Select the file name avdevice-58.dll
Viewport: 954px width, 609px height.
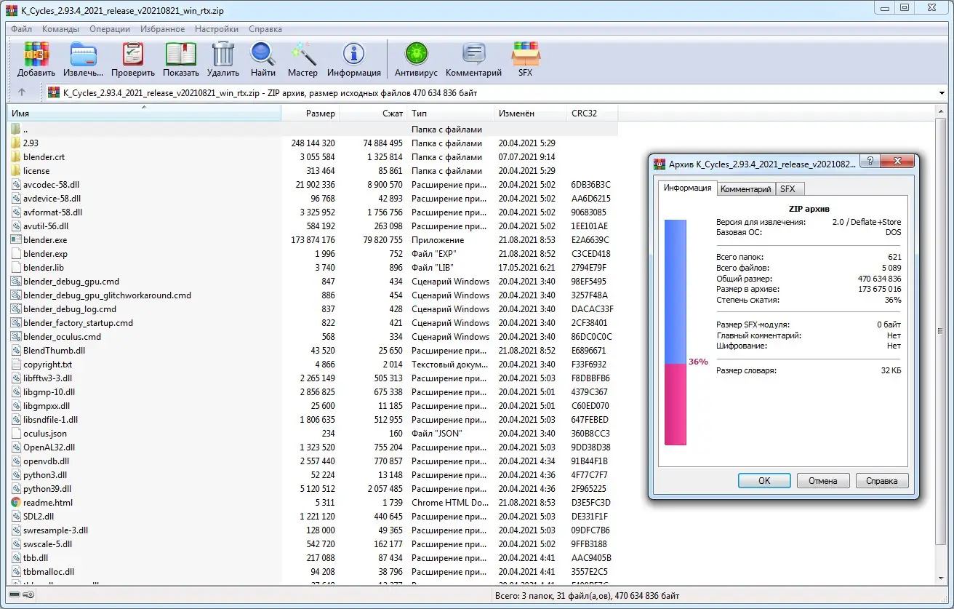[x=52, y=199]
